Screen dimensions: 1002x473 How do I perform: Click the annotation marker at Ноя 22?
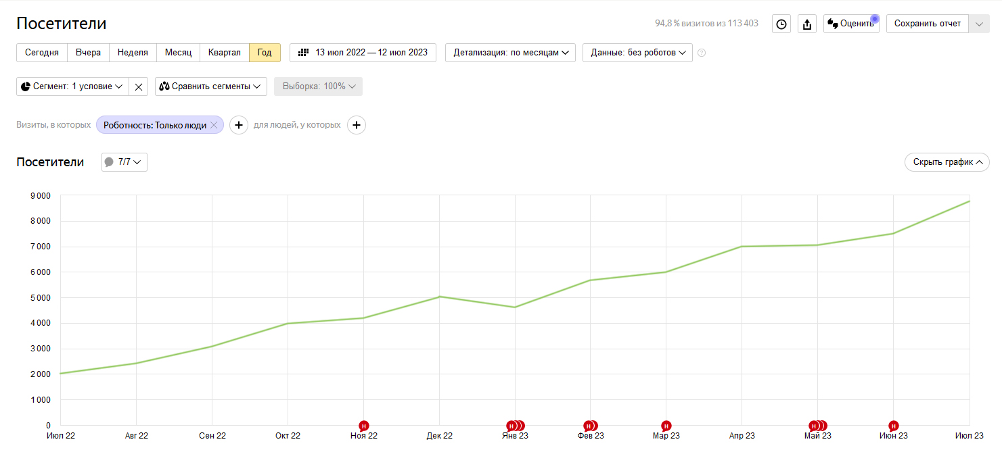[x=364, y=426]
